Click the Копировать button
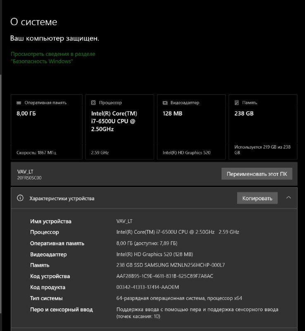 257,198
